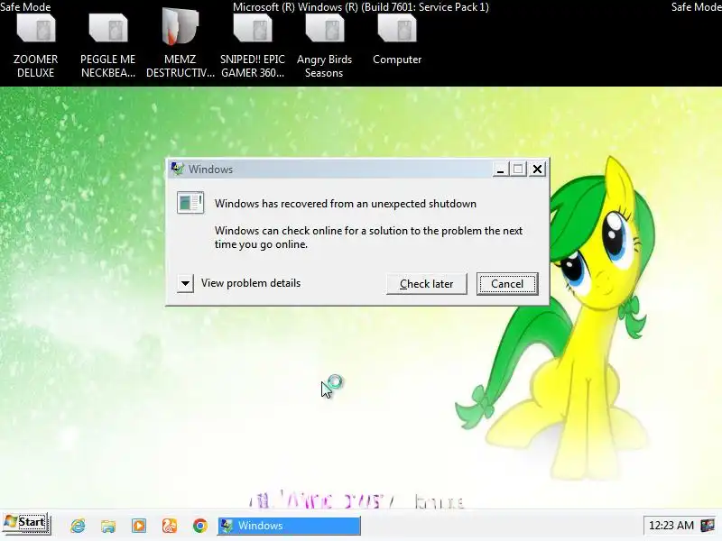Select the Angry Birds Seasons shortcut
The image size is (722, 541).
pos(324,45)
